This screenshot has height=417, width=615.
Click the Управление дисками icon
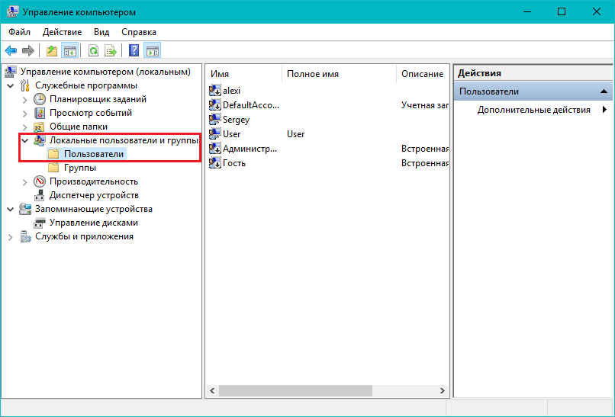pyautogui.click(x=40, y=223)
